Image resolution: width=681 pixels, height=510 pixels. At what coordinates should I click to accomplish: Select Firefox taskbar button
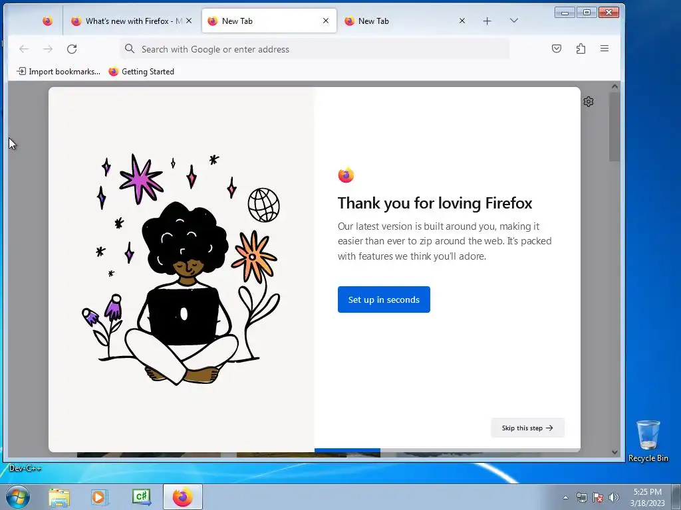pyautogui.click(x=183, y=497)
